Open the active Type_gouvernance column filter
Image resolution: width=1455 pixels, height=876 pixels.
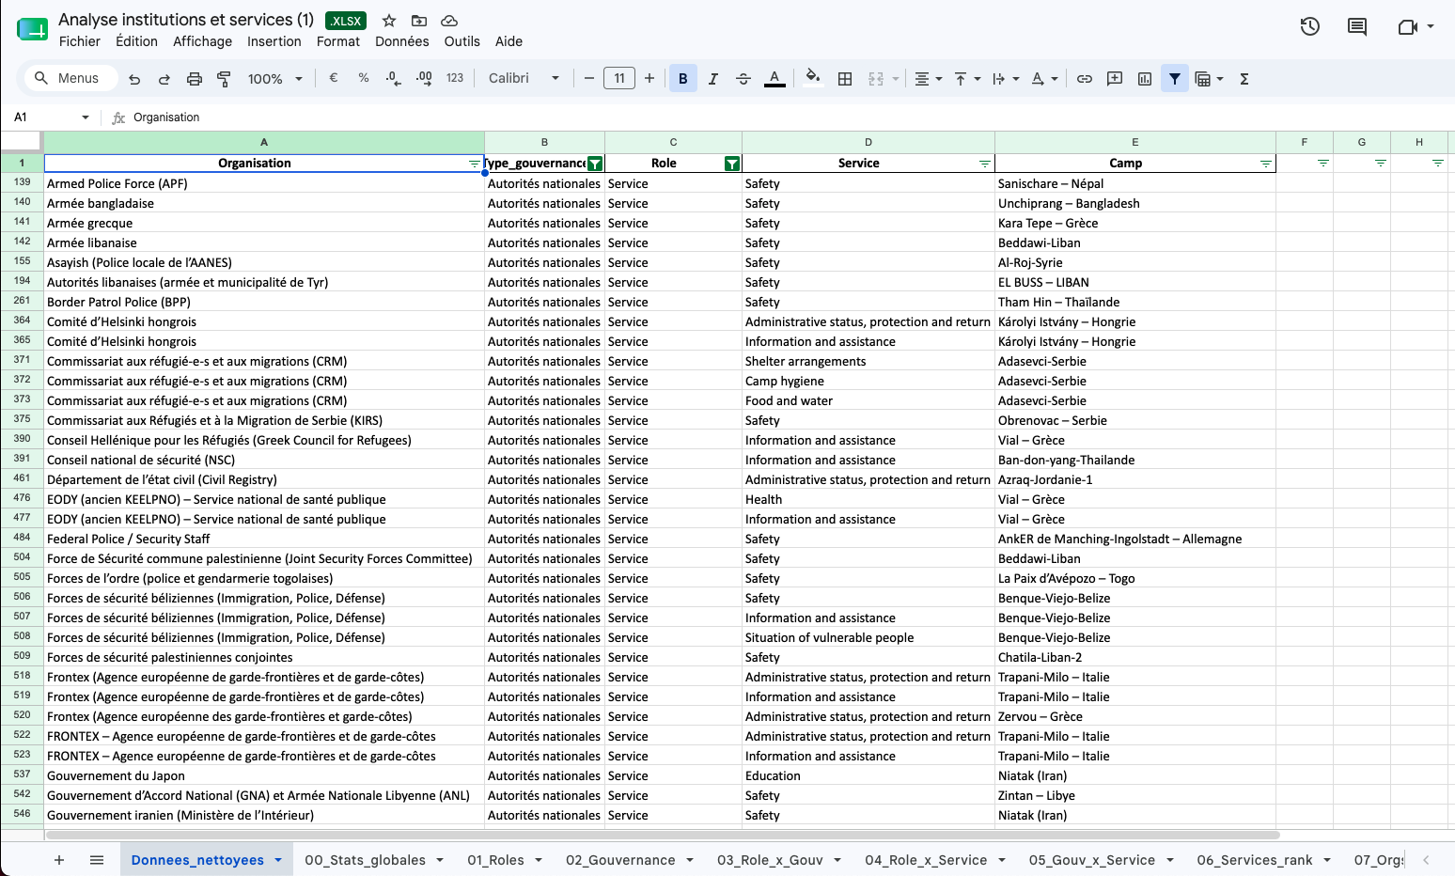click(595, 164)
